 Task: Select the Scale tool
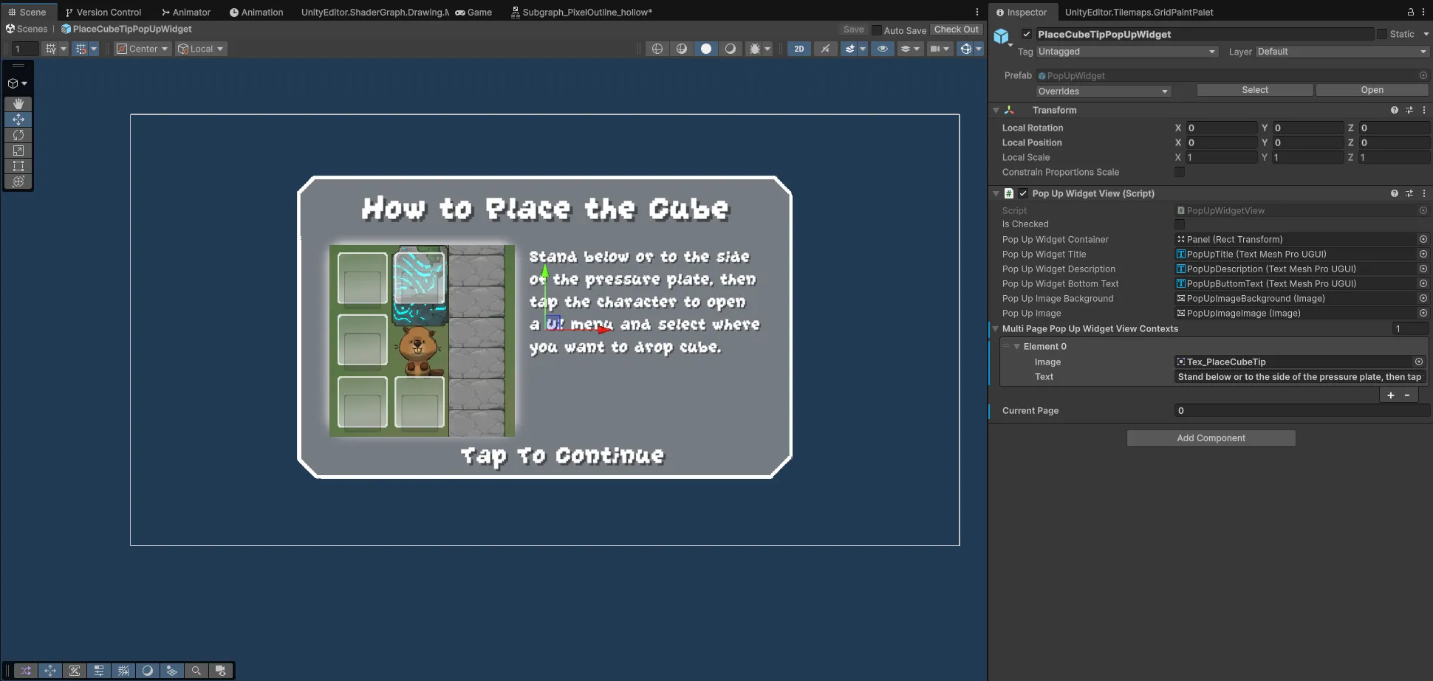pos(18,151)
